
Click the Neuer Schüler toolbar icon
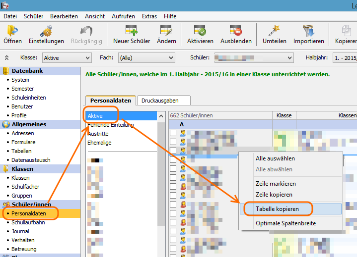coord(132,31)
